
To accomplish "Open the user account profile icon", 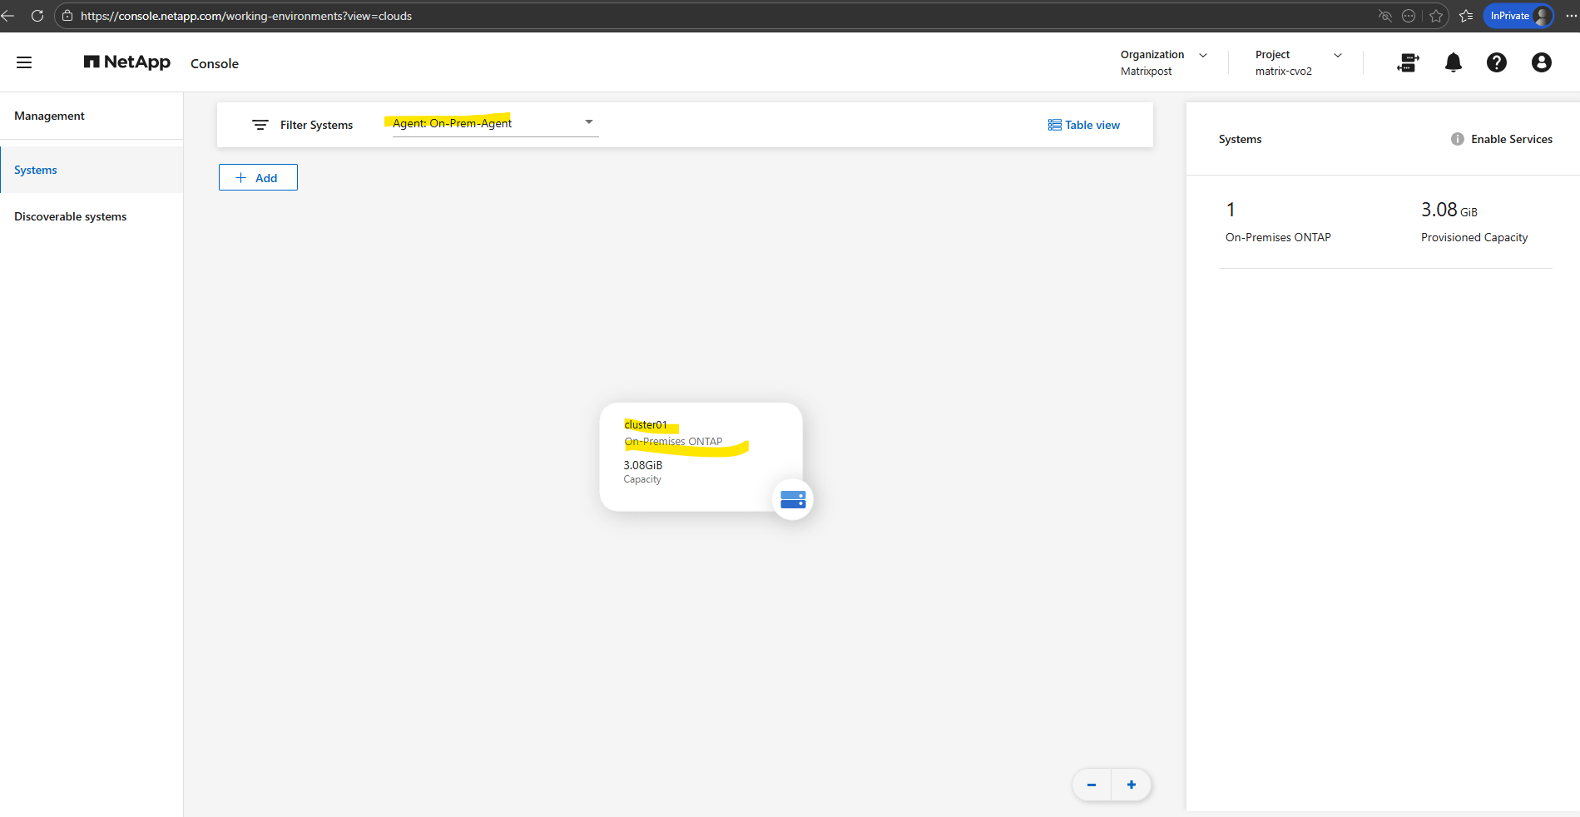I will click(x=1541, y=62).
